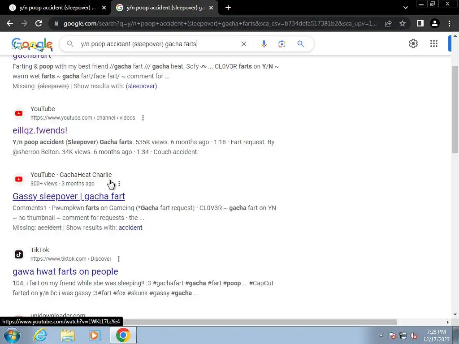Open the side panel icon
The width and height of the screenshot is (459, 344).
click(x=420, y=23)
